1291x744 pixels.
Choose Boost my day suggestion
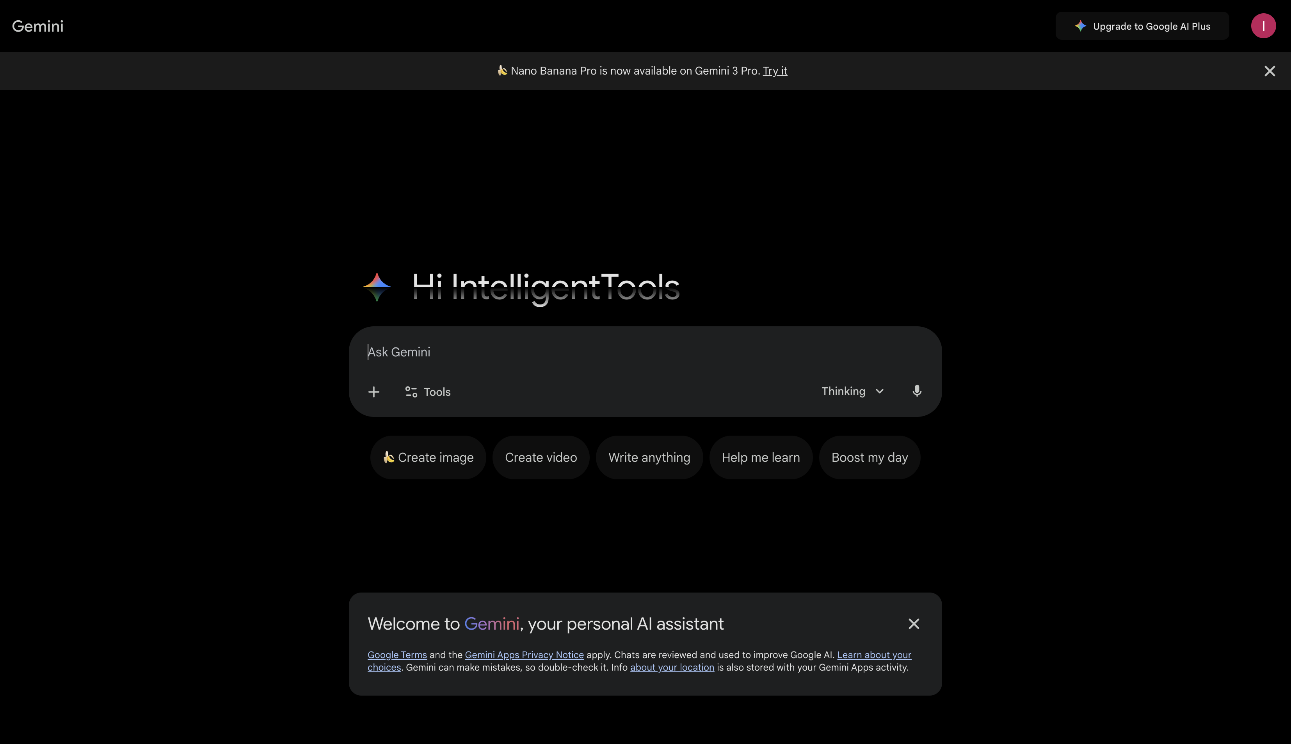click(869, 457)
